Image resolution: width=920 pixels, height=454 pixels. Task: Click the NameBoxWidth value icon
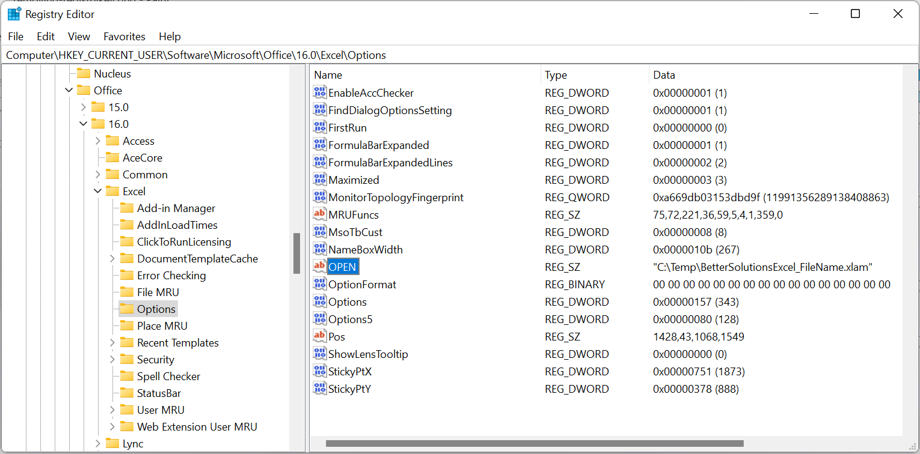pos(320,249)
